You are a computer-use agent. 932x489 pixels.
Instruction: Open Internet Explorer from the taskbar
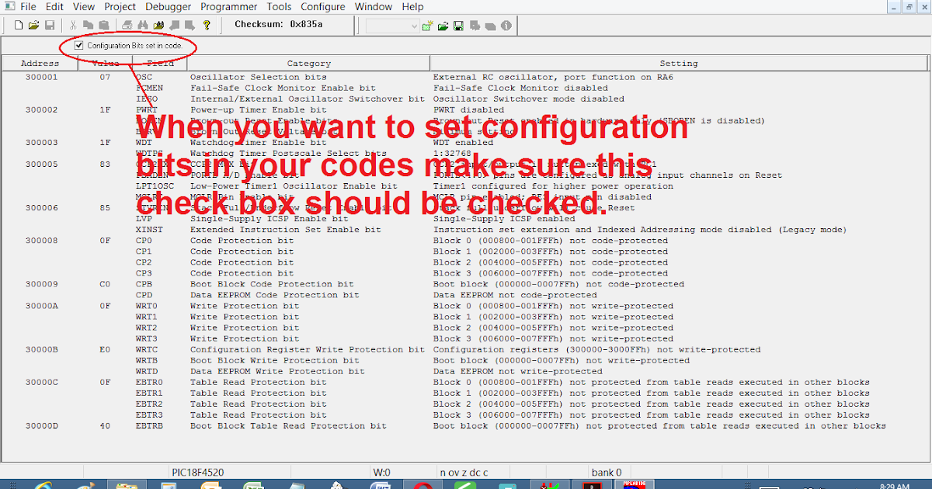[45, 485]
